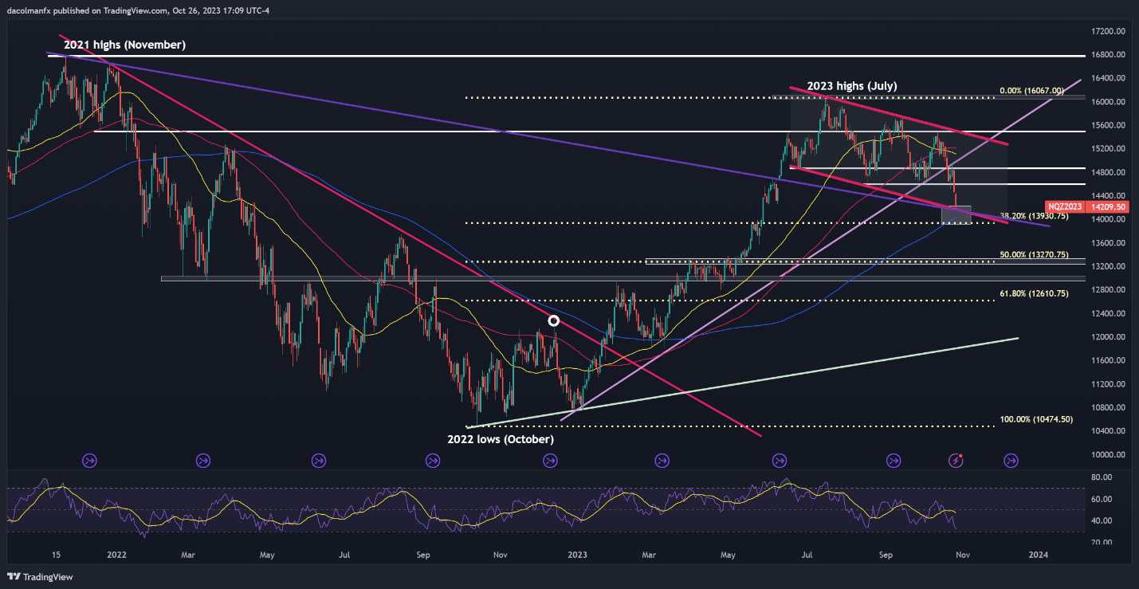Image resolution: width=1139 pixels, height=589 pixels.
Task: Click the 50.00% Fibonacci retracement label
Action: tap(1033, 253)
